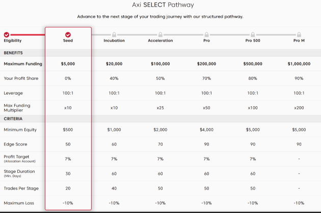
Task: Click the CRITERIA section header
Action: tap(12, 118)
